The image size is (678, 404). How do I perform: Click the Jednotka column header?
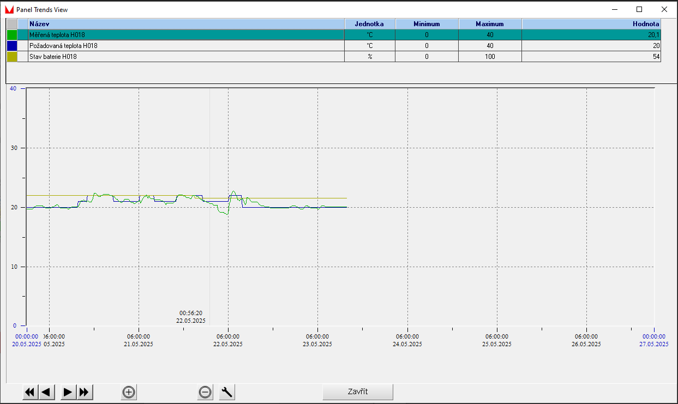click(x=369, y=24)
